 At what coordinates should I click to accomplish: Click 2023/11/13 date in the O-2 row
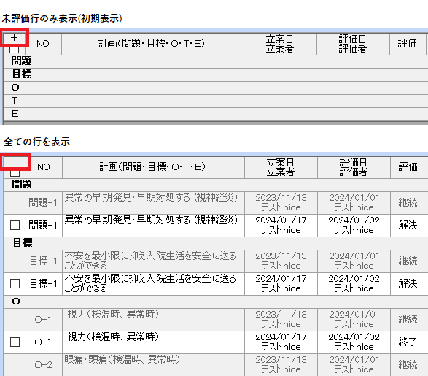pyautogui.click(x=281, y=360)
